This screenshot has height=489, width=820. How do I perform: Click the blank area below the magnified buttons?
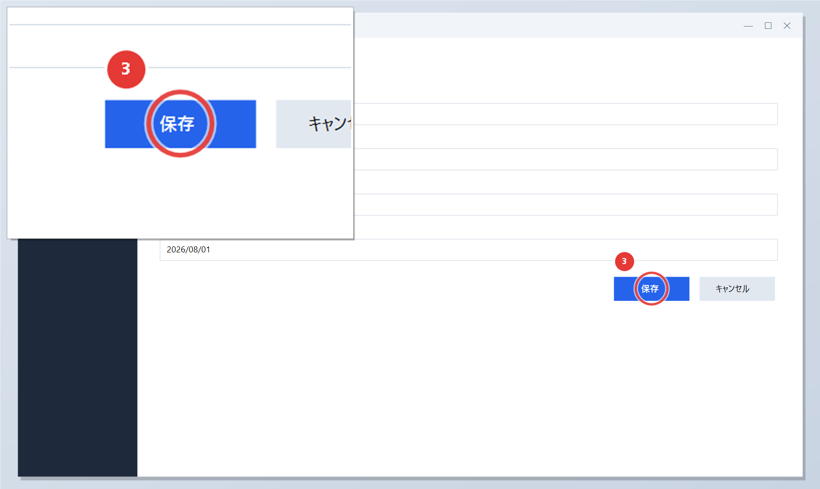(x=180, y=196)
